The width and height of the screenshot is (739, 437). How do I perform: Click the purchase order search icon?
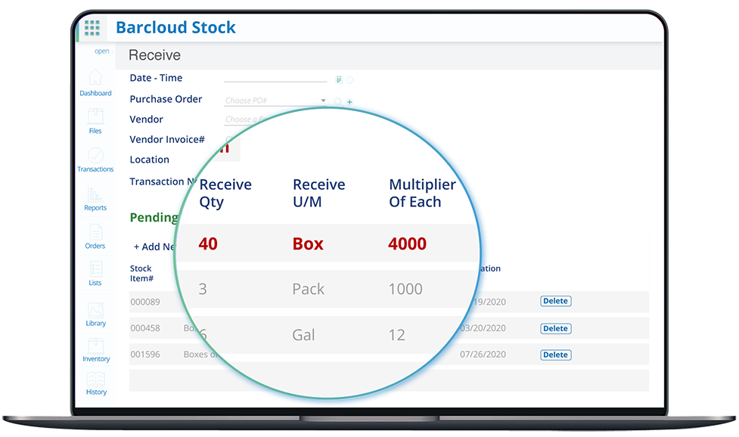pos(337,102)
